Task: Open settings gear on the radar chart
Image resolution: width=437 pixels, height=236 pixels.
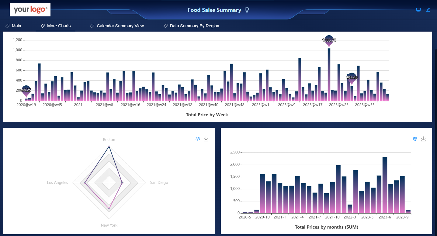Action: [x=198, y=139]
